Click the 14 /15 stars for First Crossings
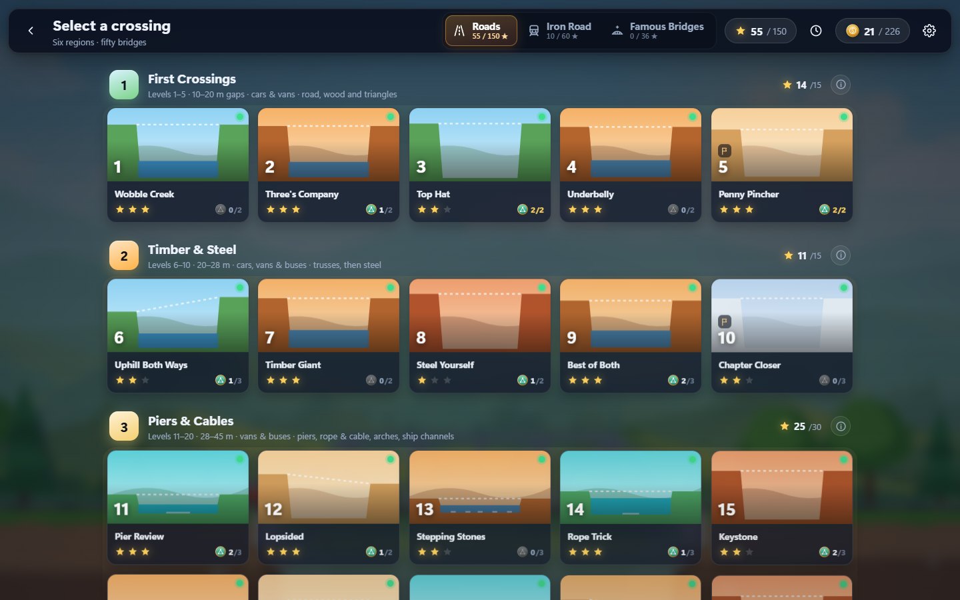The height and width of the screenshot is (600, 960). [802, 85]
